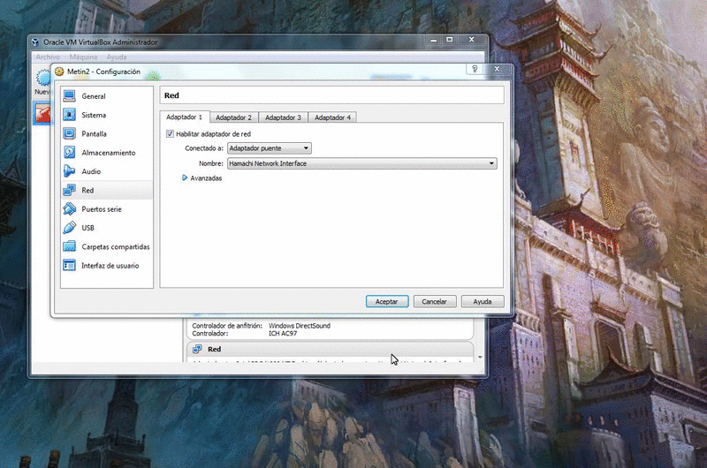Open the Archivo menu
The width and height of the screenshot is (707, 468).
[x=48, y=57]
